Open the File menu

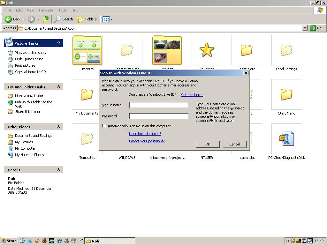pyautogui.click(x=8, y=10)
